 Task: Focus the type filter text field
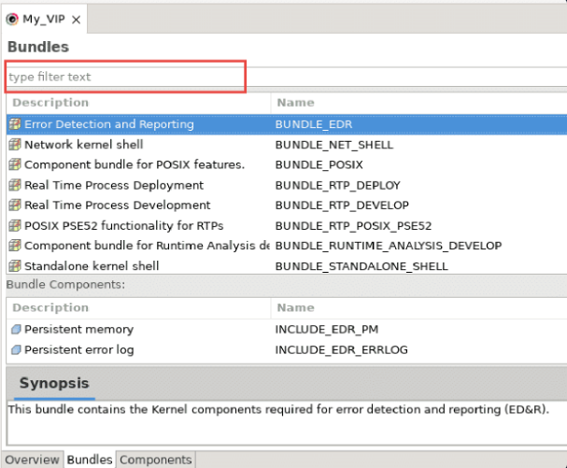(x=287, y=77)
